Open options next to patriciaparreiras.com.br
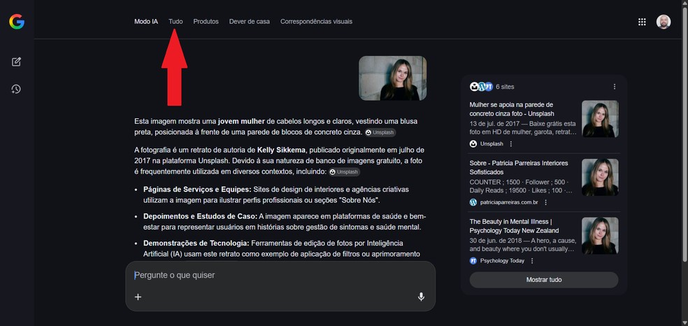Image resolution: width=688 pixels, height=326 pixels. point(546,202)
